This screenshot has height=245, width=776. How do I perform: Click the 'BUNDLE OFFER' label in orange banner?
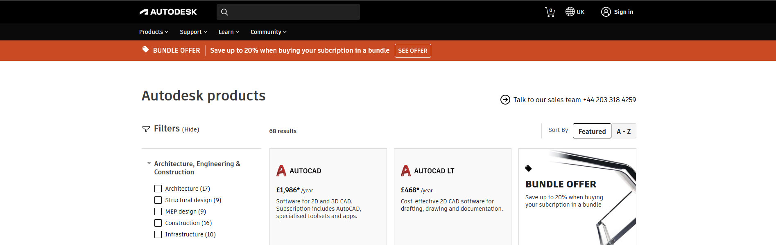tap(176, 50)
